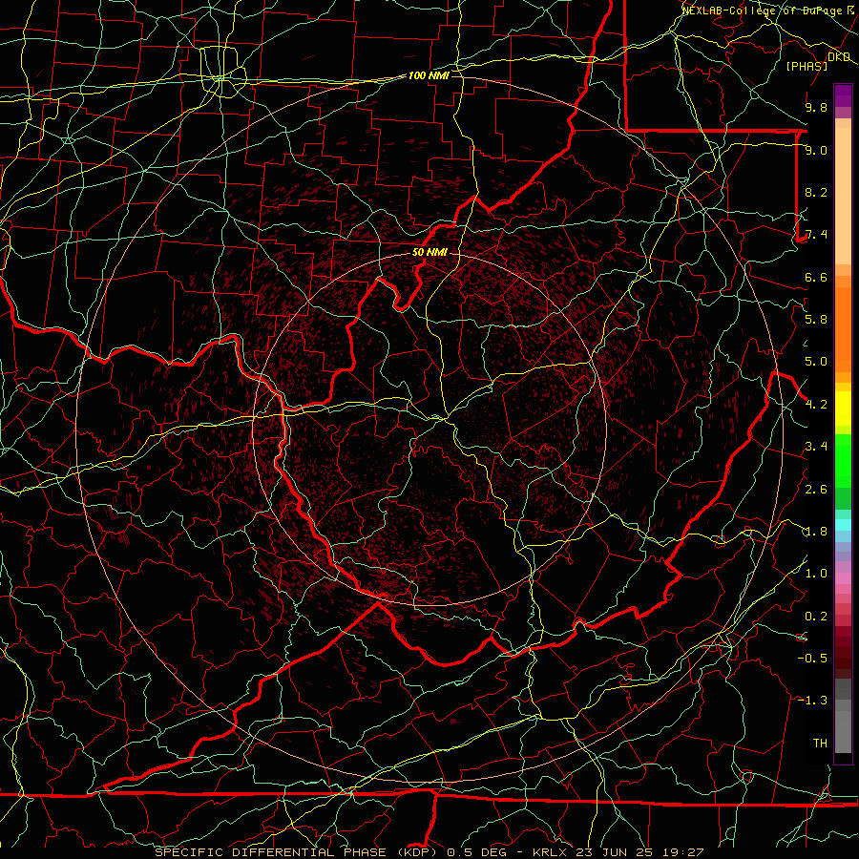This screenshot has width=859, height=859.
Task: Click the 100 NMI range ring label
Action: pos(429,75)
